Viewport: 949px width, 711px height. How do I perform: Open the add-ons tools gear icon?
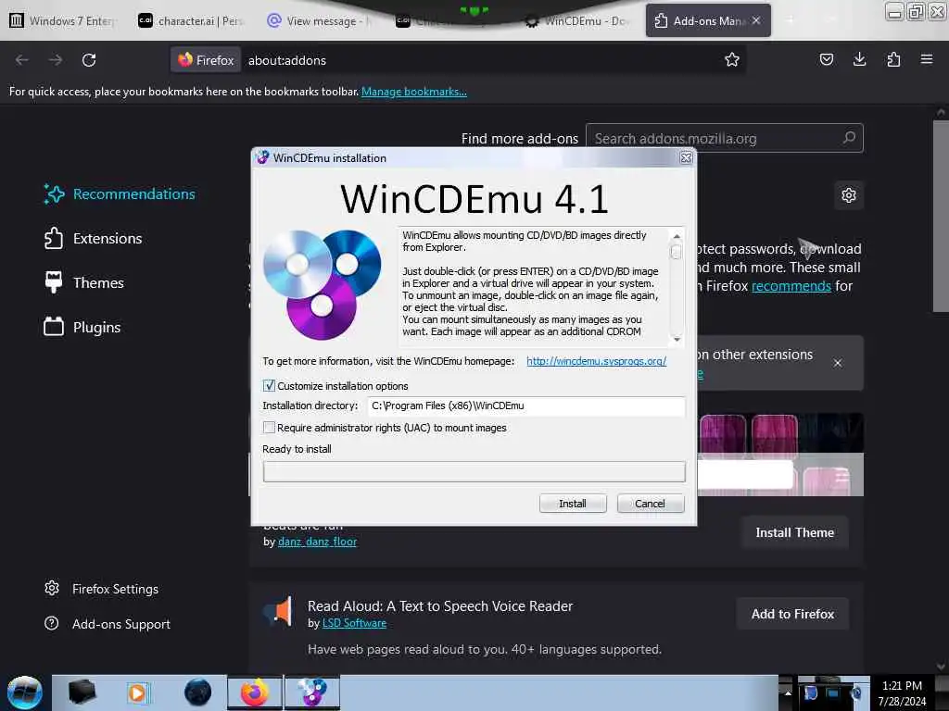(849, 195)
